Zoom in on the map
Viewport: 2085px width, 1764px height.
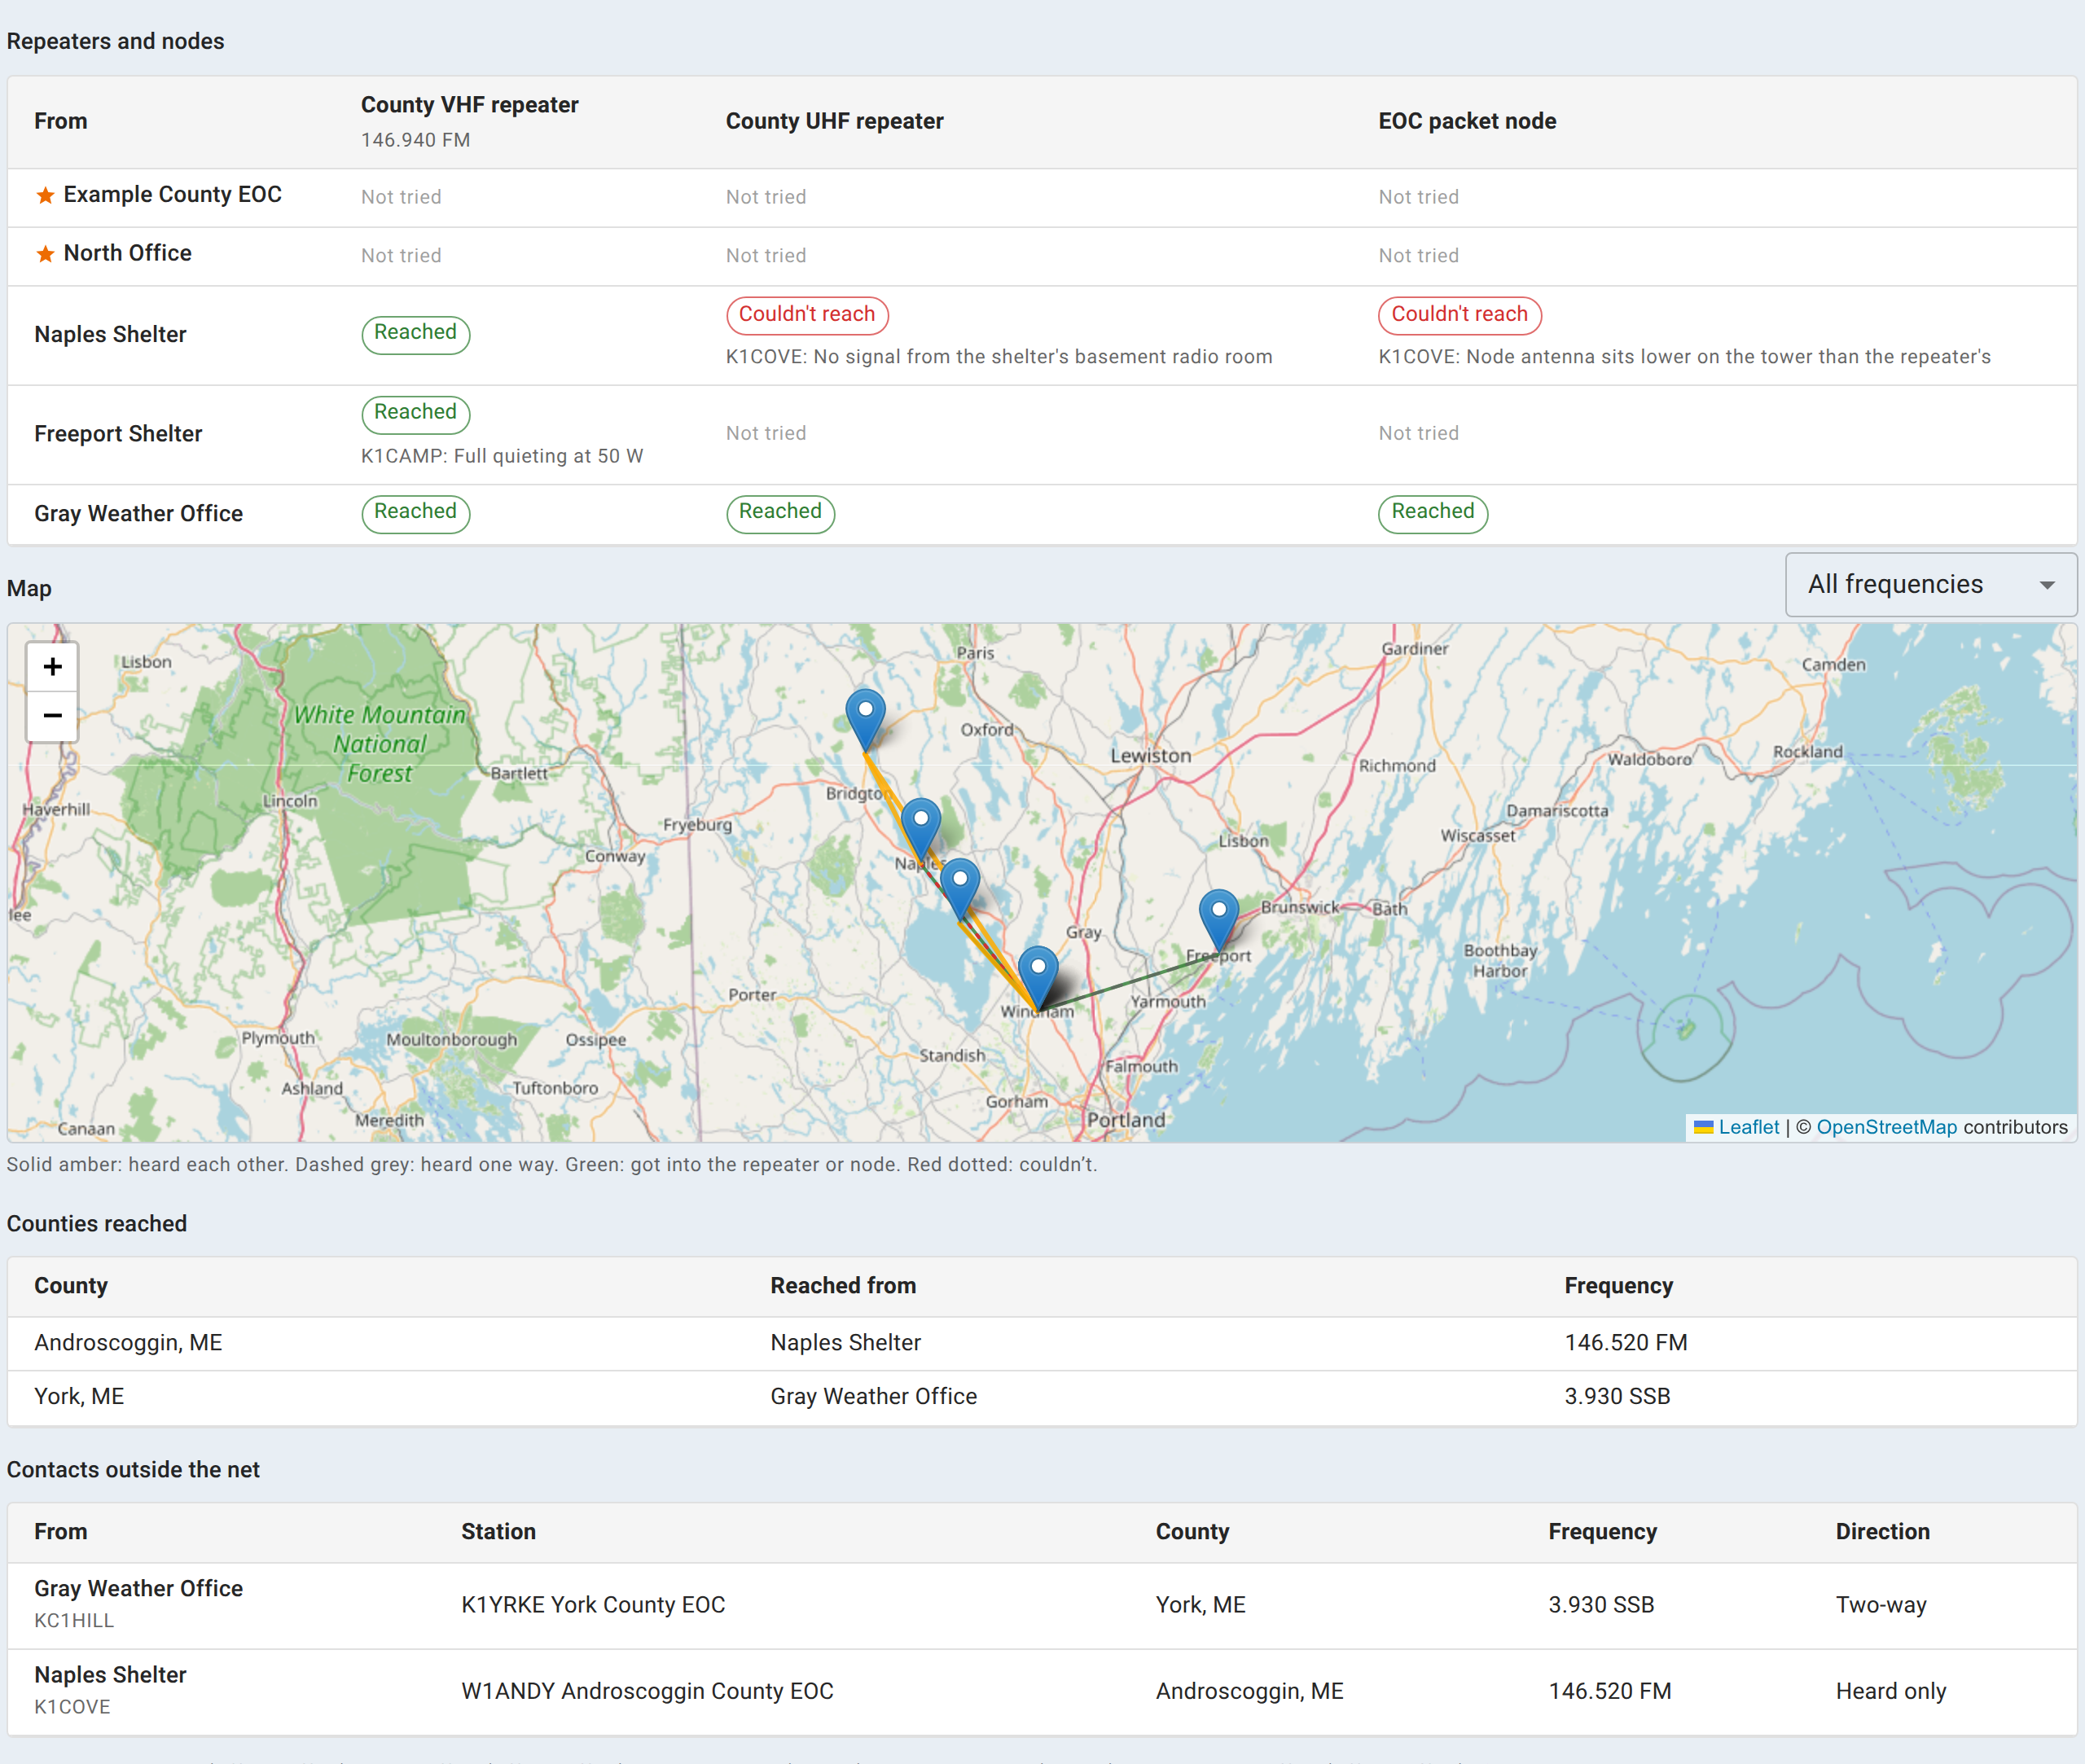click(x=52, y=667)
